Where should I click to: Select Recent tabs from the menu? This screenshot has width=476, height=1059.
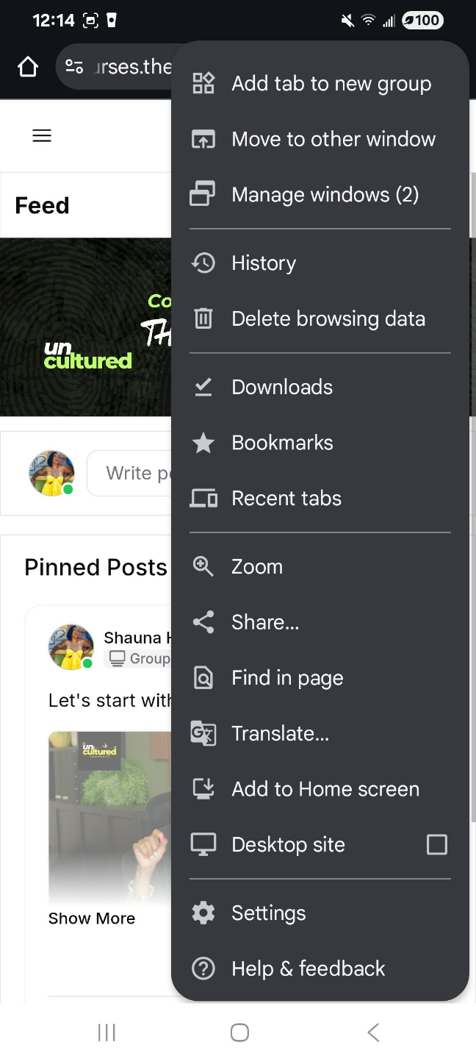286,499
